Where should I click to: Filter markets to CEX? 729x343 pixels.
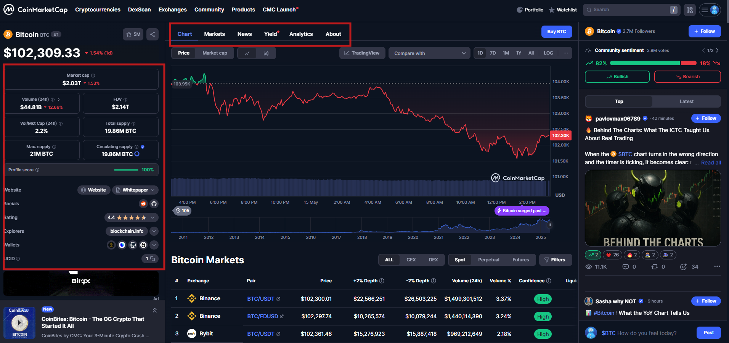click(x=411, y=260)
